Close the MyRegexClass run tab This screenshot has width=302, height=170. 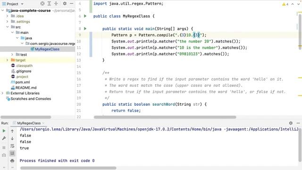43,123
